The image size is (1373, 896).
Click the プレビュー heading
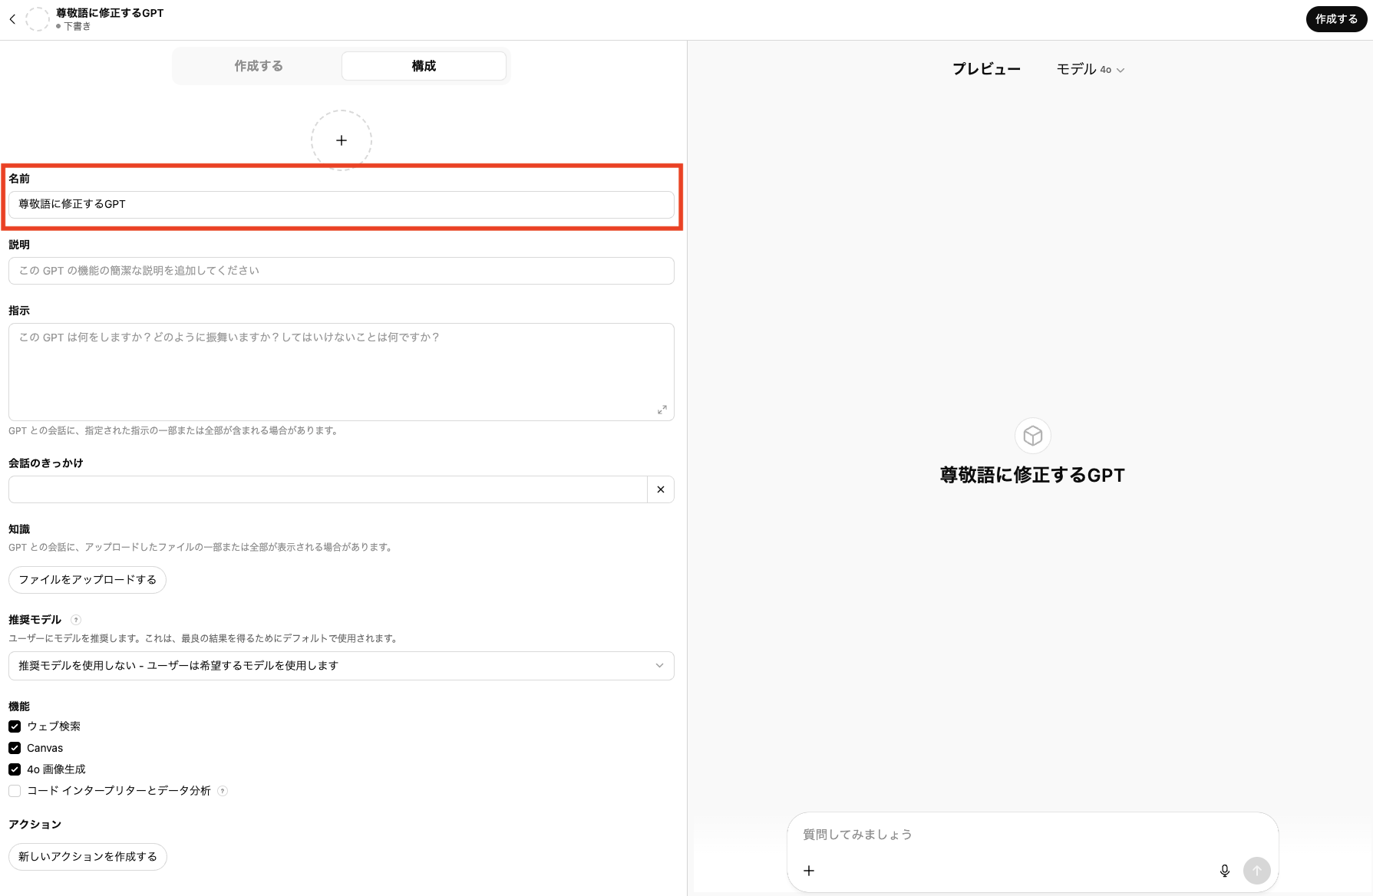click(987, 69)
